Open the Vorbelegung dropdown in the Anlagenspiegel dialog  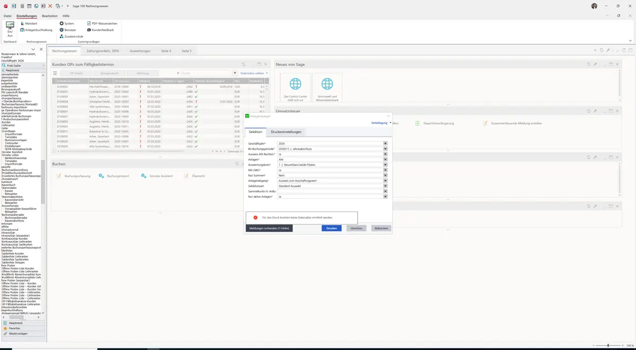382,122
